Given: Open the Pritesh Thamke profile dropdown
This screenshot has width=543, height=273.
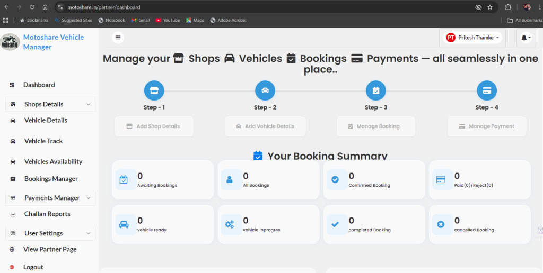Looking at the screenshot, I should [472, 38].
